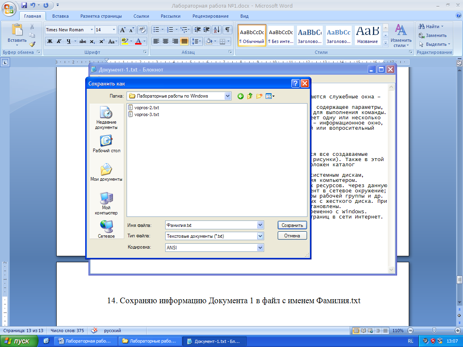Click the Create New Folder icon
Screen dimensions: 463x347
coord(259,96)
